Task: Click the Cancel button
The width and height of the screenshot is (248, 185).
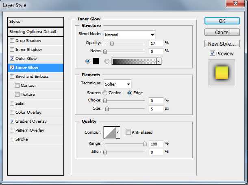Action: pos(222,32)
